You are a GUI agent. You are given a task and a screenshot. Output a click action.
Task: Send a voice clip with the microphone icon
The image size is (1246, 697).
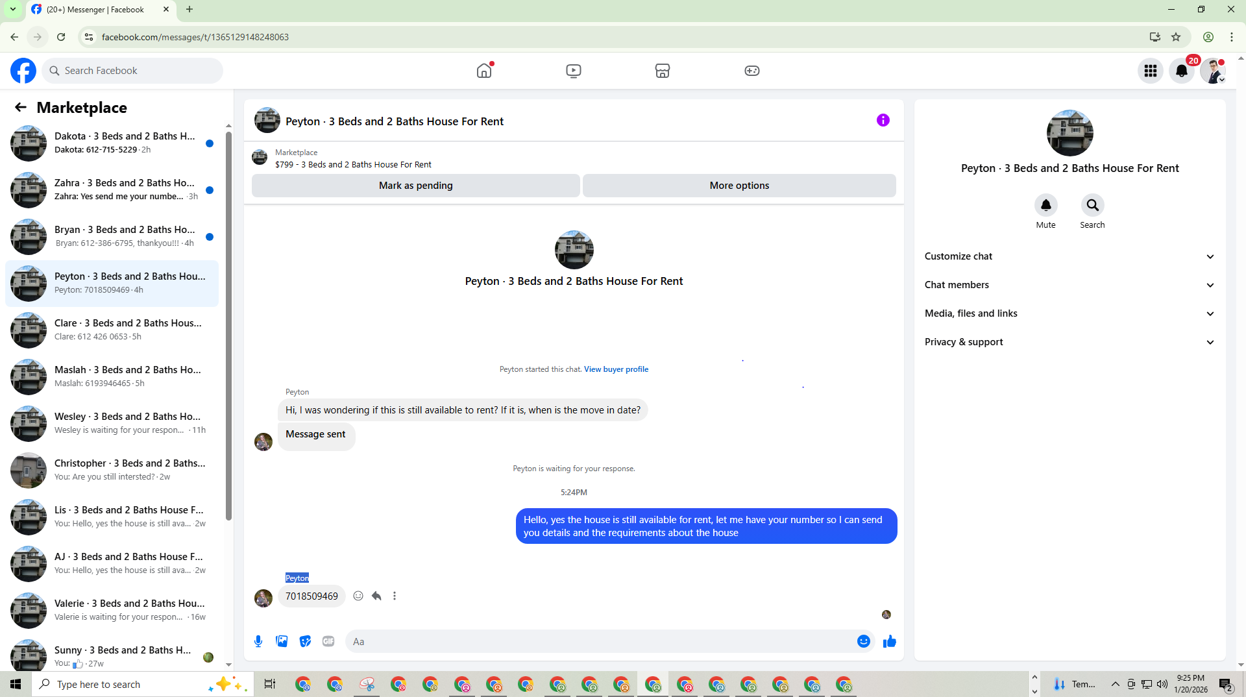pos(258,641)
